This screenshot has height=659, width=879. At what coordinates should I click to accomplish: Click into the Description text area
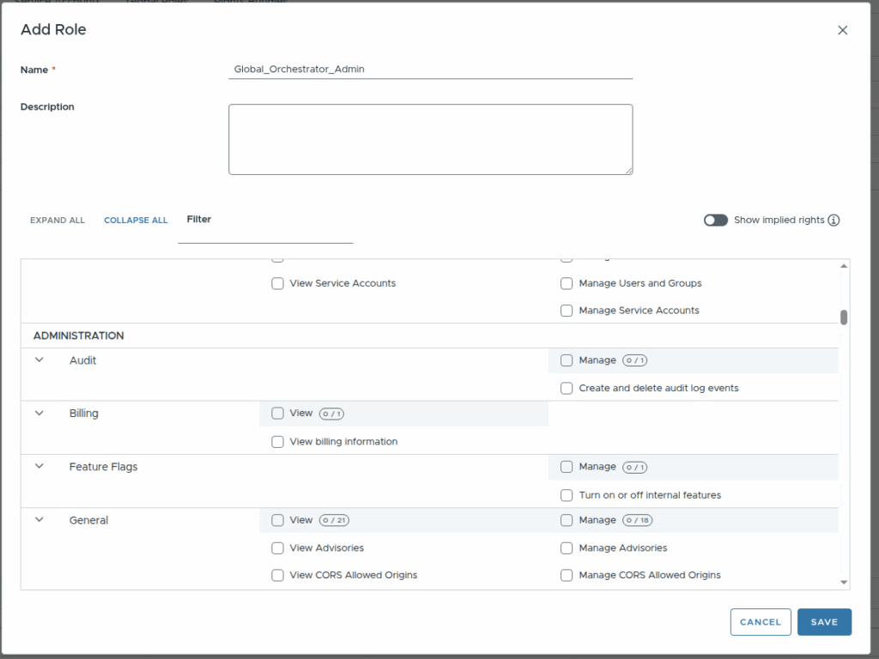pos(430,139)
